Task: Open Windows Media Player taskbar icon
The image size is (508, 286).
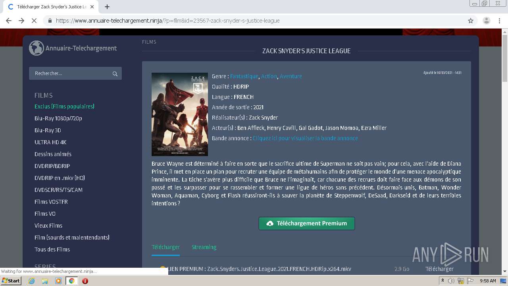Action: tap(58, 281)
